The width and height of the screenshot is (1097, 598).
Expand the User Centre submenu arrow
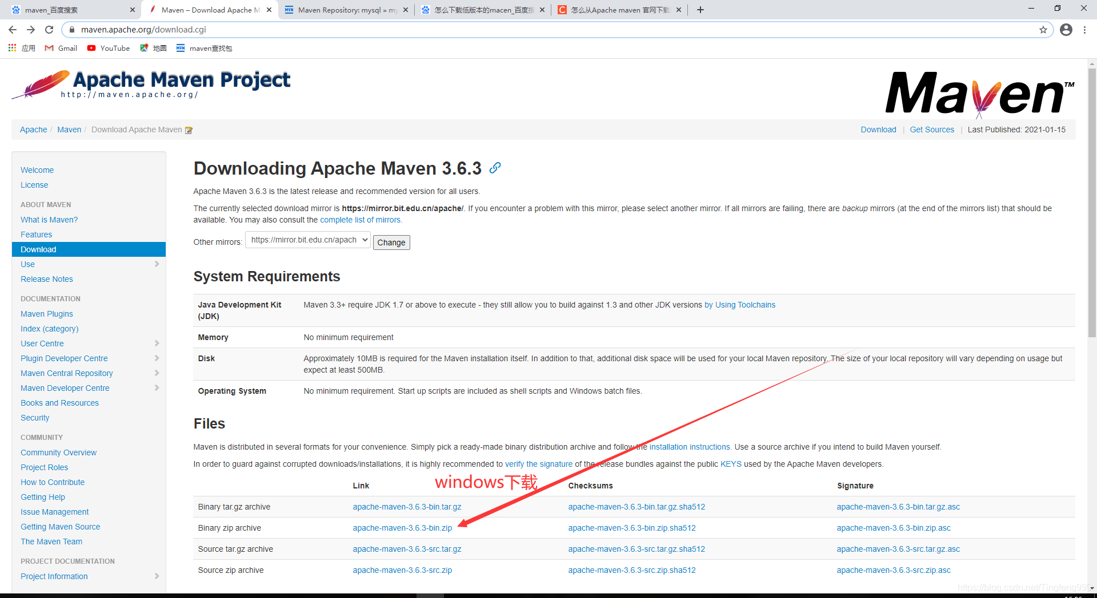point(157,344)
